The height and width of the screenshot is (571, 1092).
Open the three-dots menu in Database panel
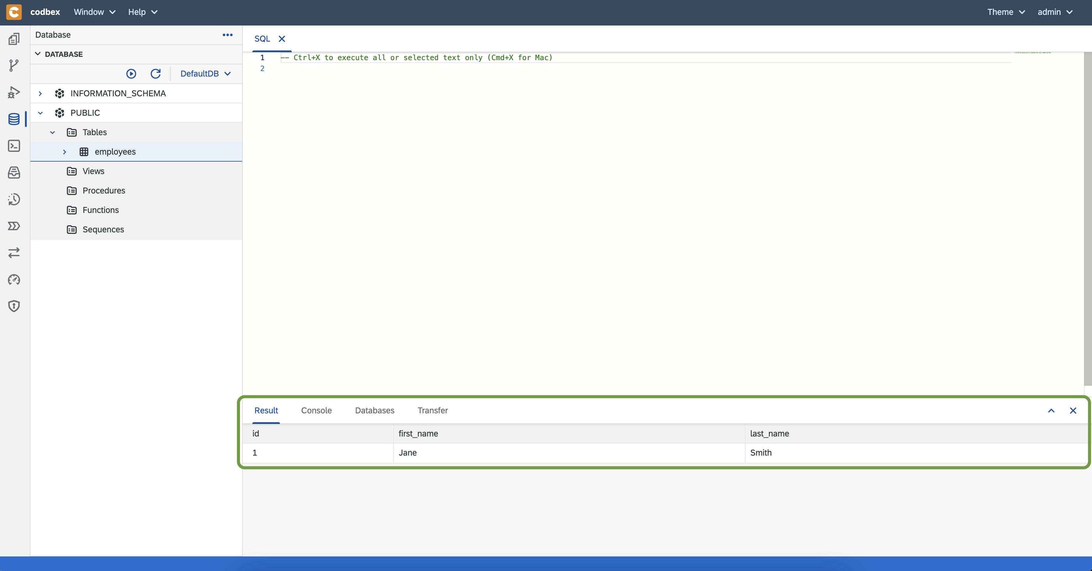coord(228,35)
